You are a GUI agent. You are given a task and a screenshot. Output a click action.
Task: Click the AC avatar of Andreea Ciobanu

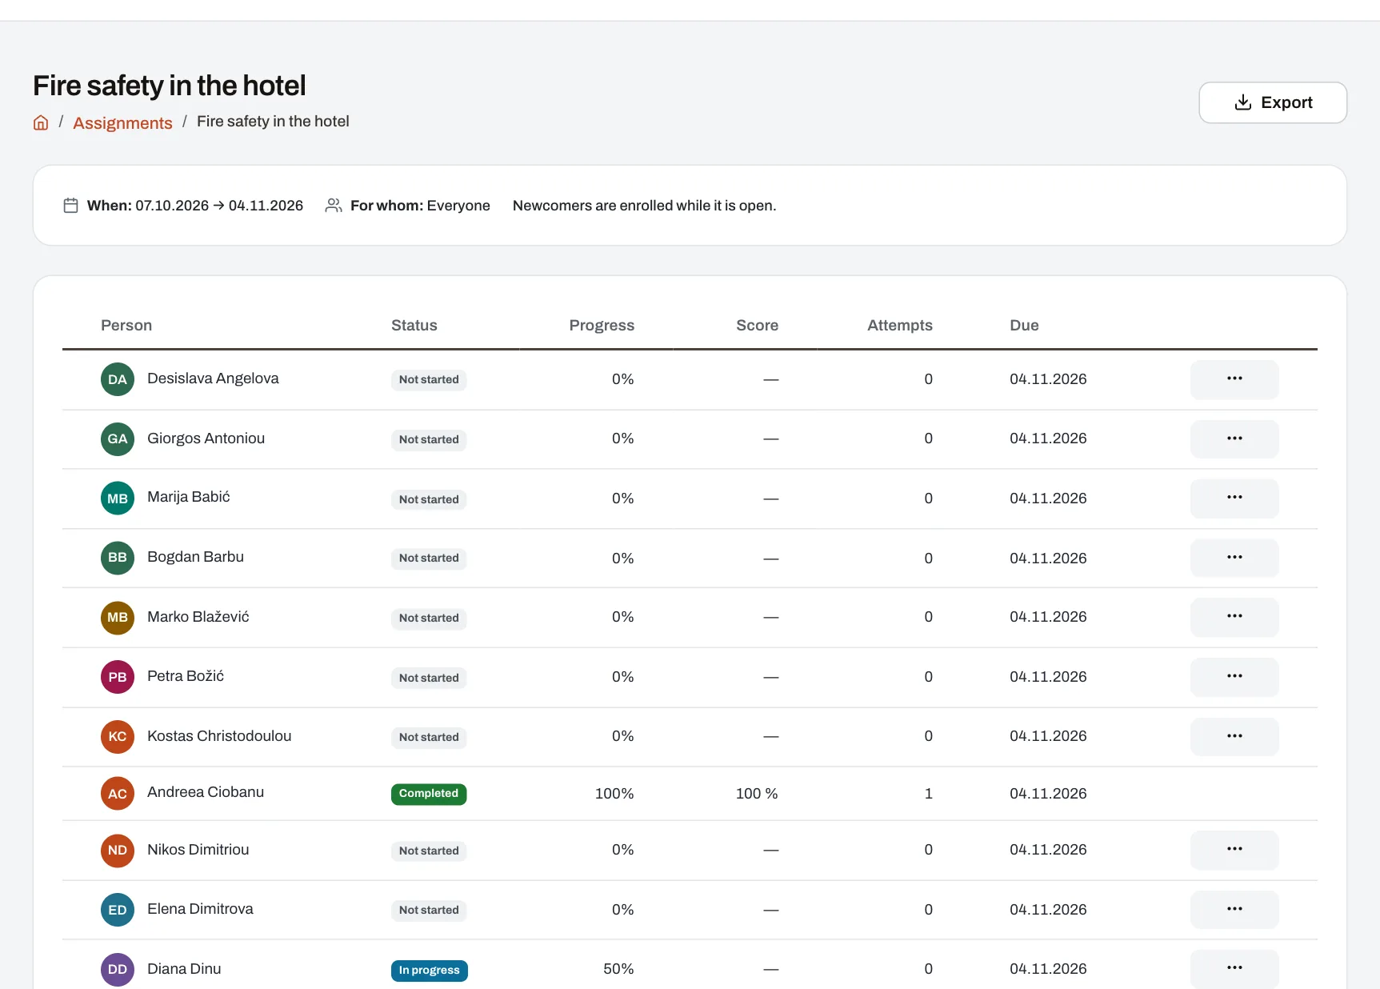118,794
